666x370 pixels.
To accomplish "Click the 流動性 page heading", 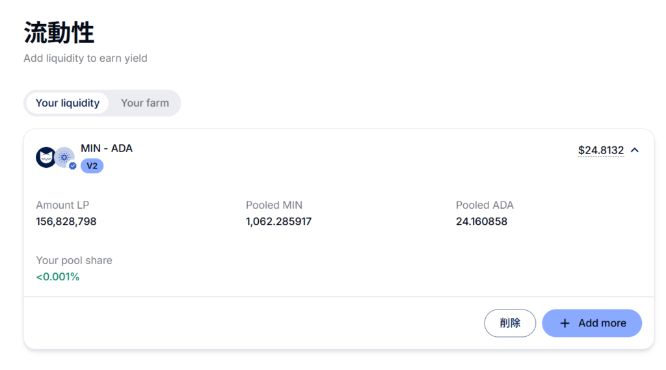I will (x=59, y=33).
